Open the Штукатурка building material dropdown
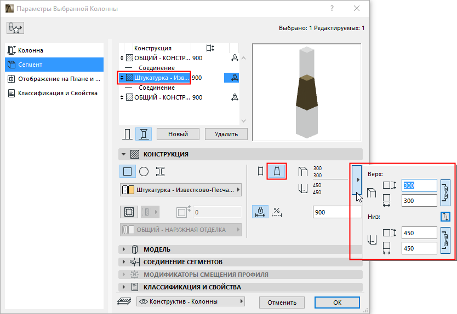This screenshot has height=314, width=457. coord(181,190)
